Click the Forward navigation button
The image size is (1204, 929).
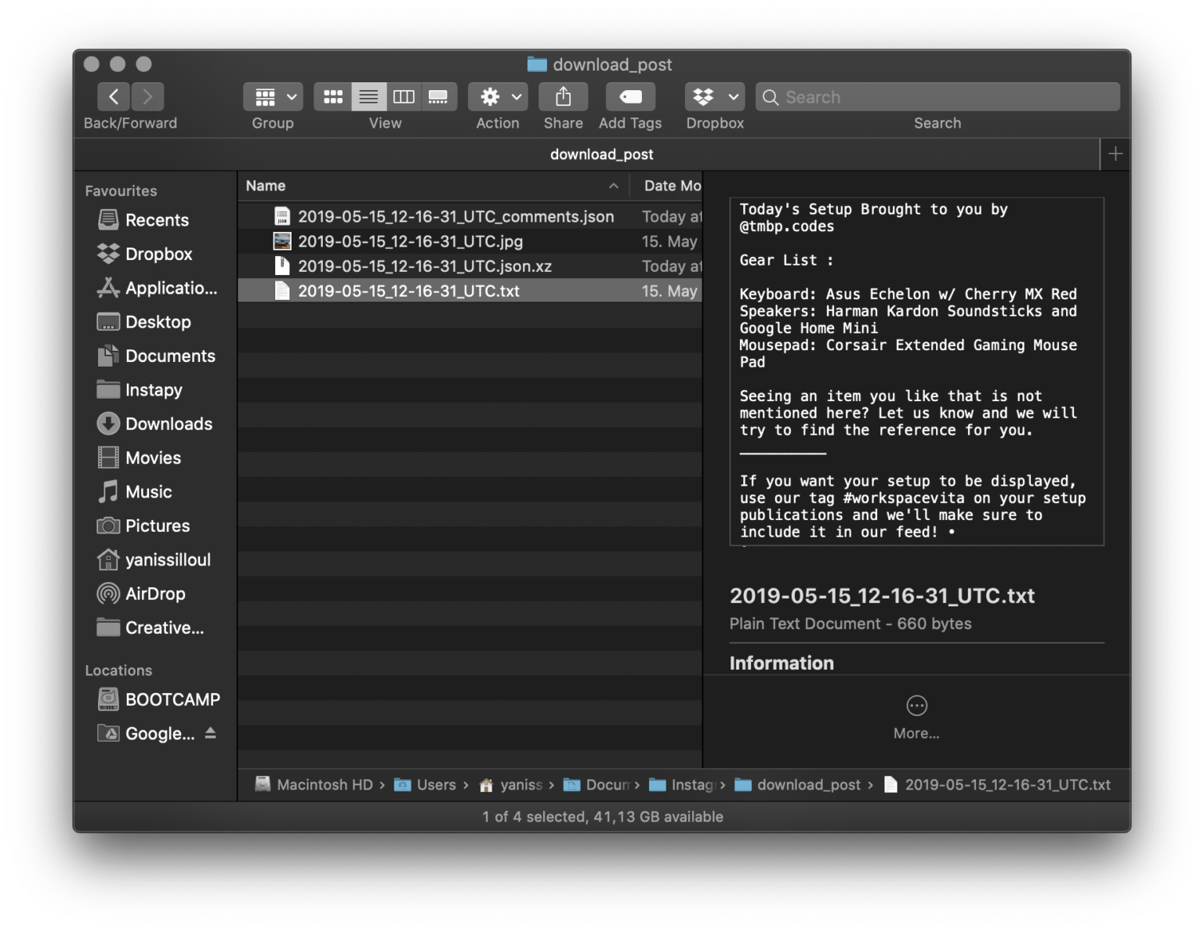[x=147, y=96]
